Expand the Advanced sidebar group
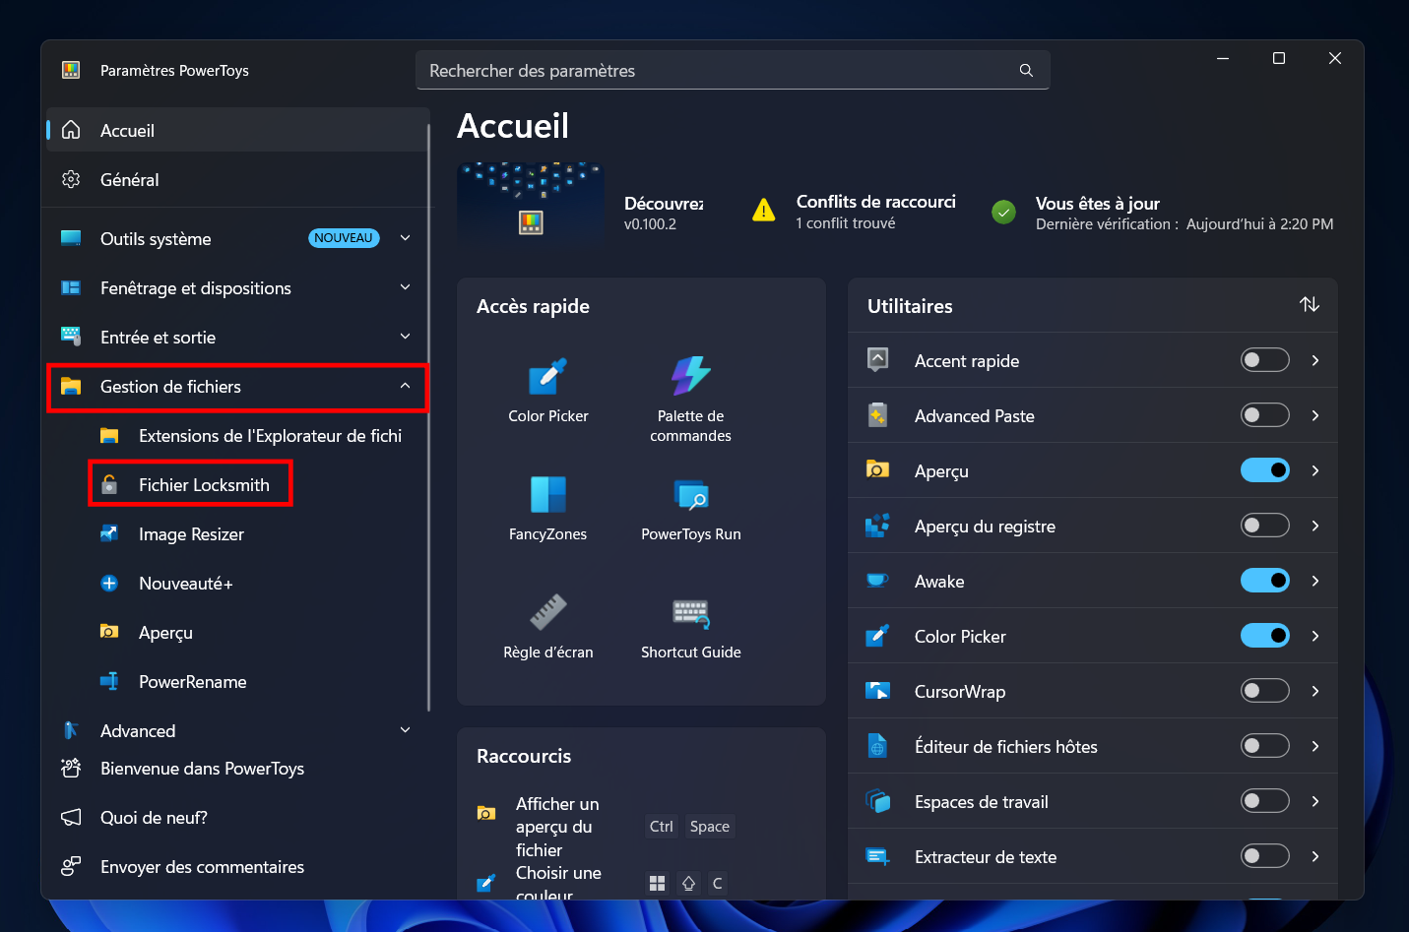 pyautogui.click(x=405, y=730)
